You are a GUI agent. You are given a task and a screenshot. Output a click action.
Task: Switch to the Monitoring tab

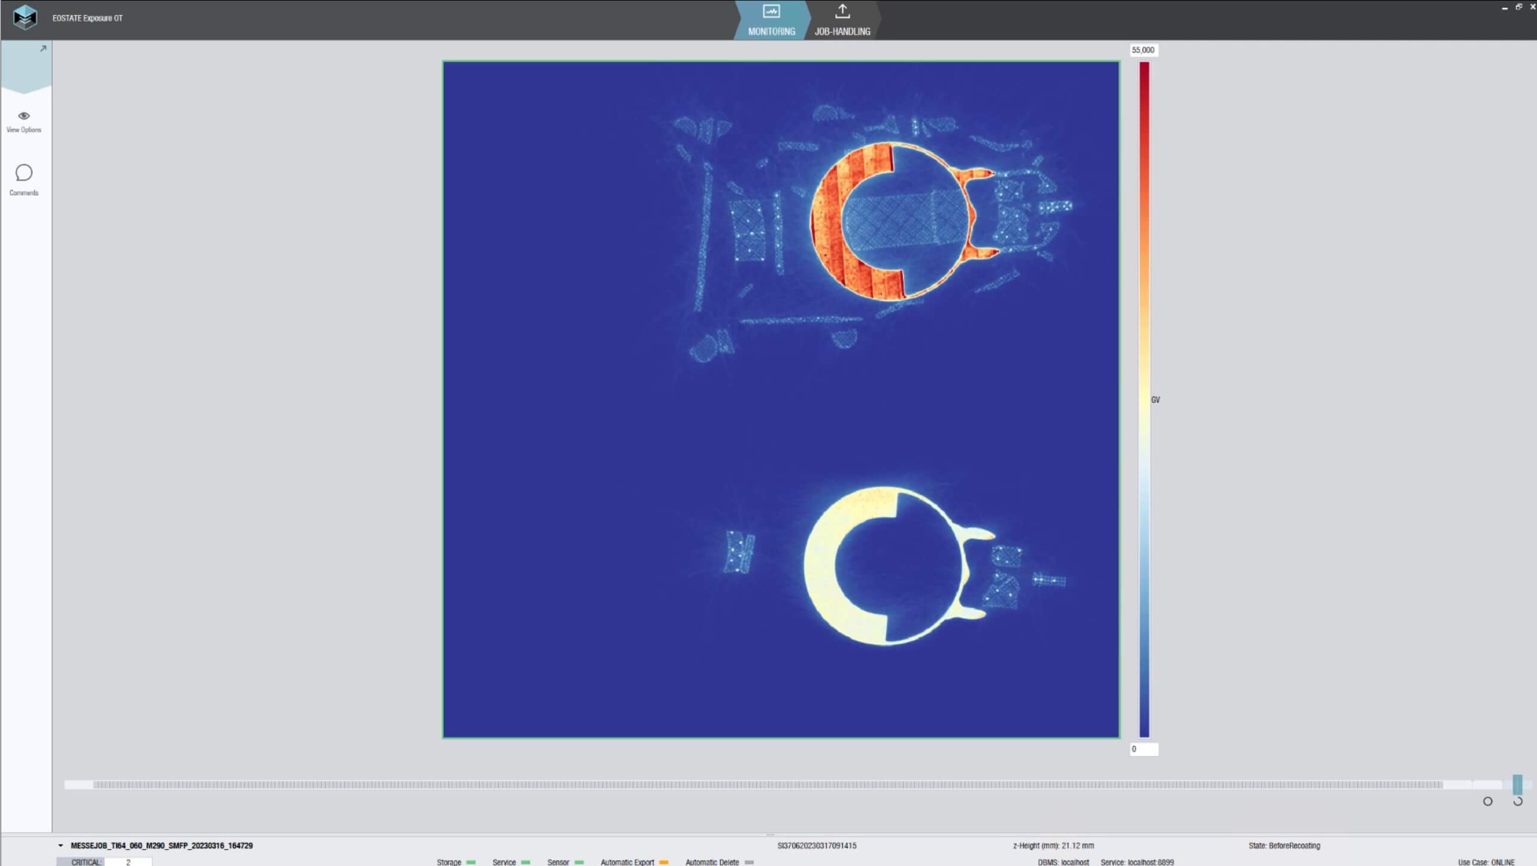[x=771, y=31]
